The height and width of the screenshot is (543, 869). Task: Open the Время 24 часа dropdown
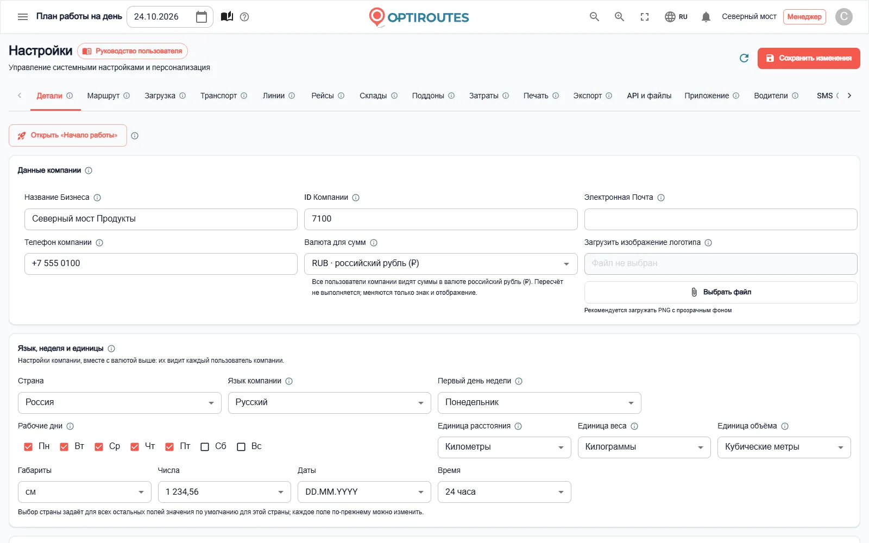pos(504,492)
